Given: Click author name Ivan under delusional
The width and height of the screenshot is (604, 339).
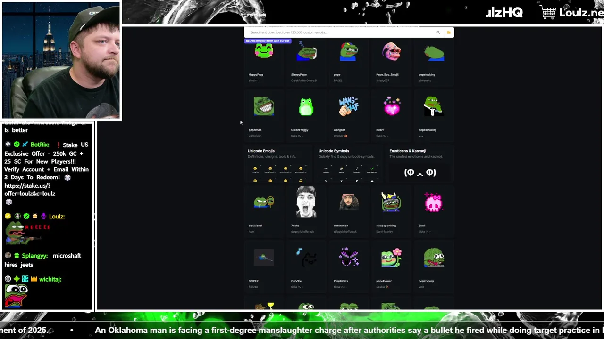Looking at the screenshot, I should [252, 232].
